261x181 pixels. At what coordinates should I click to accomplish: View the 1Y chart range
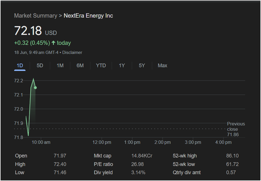122,66
